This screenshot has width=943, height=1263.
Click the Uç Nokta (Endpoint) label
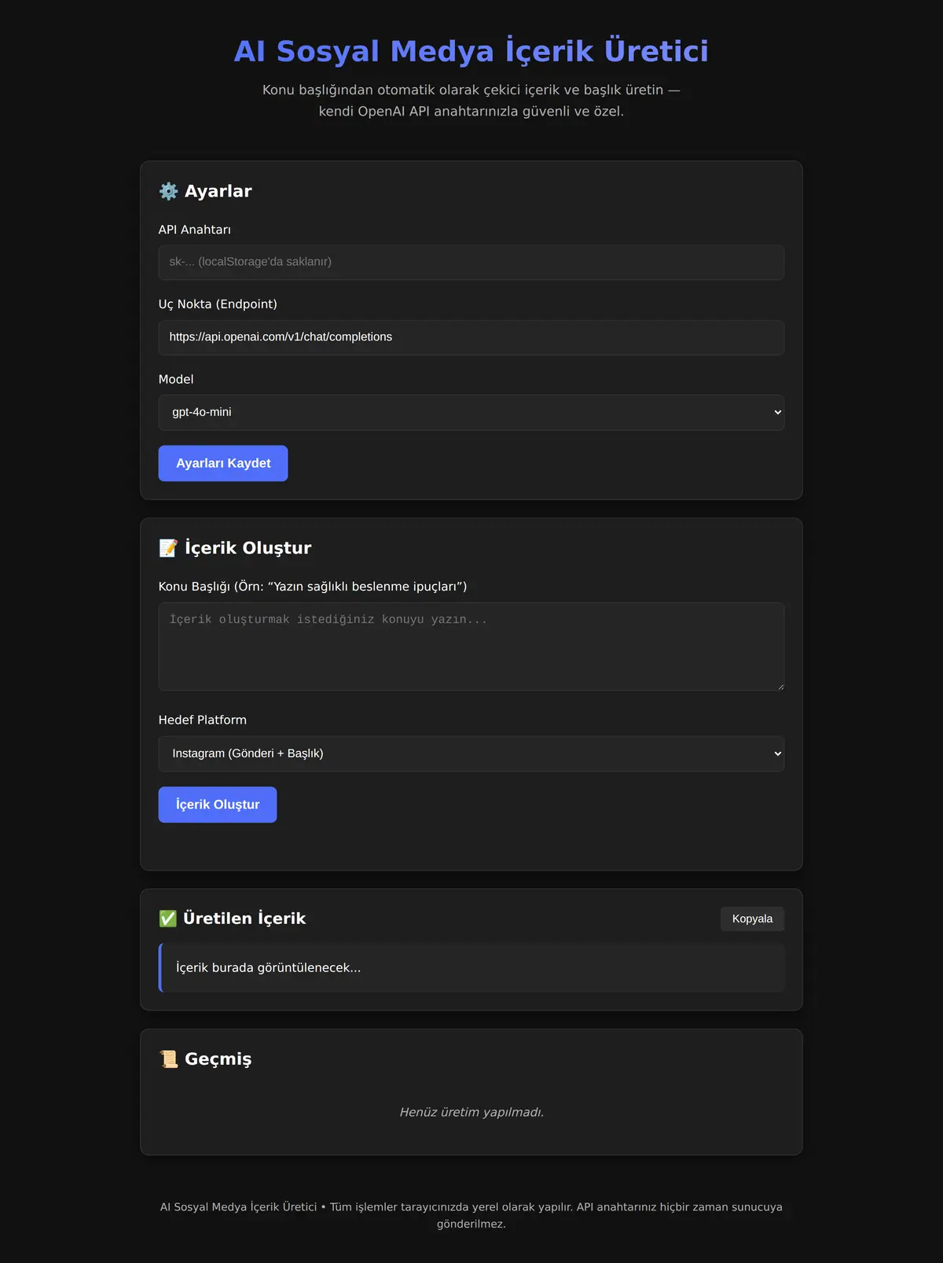coord(218,304)
